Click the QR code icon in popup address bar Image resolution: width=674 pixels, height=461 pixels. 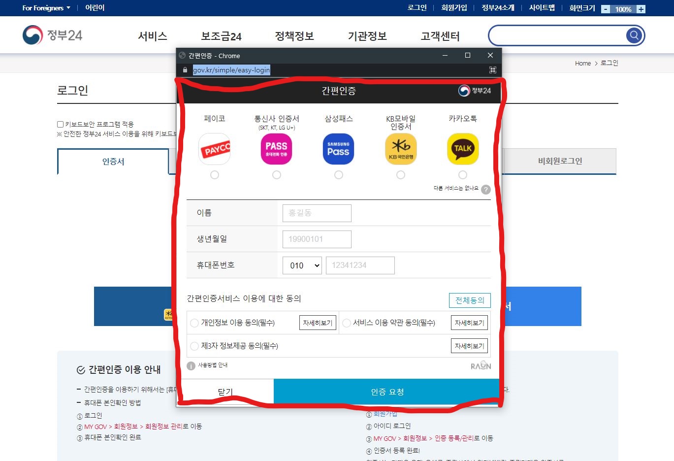492,70
